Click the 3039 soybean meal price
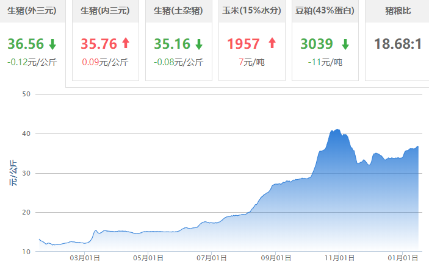429x267 pixels. tap(317, 44)
